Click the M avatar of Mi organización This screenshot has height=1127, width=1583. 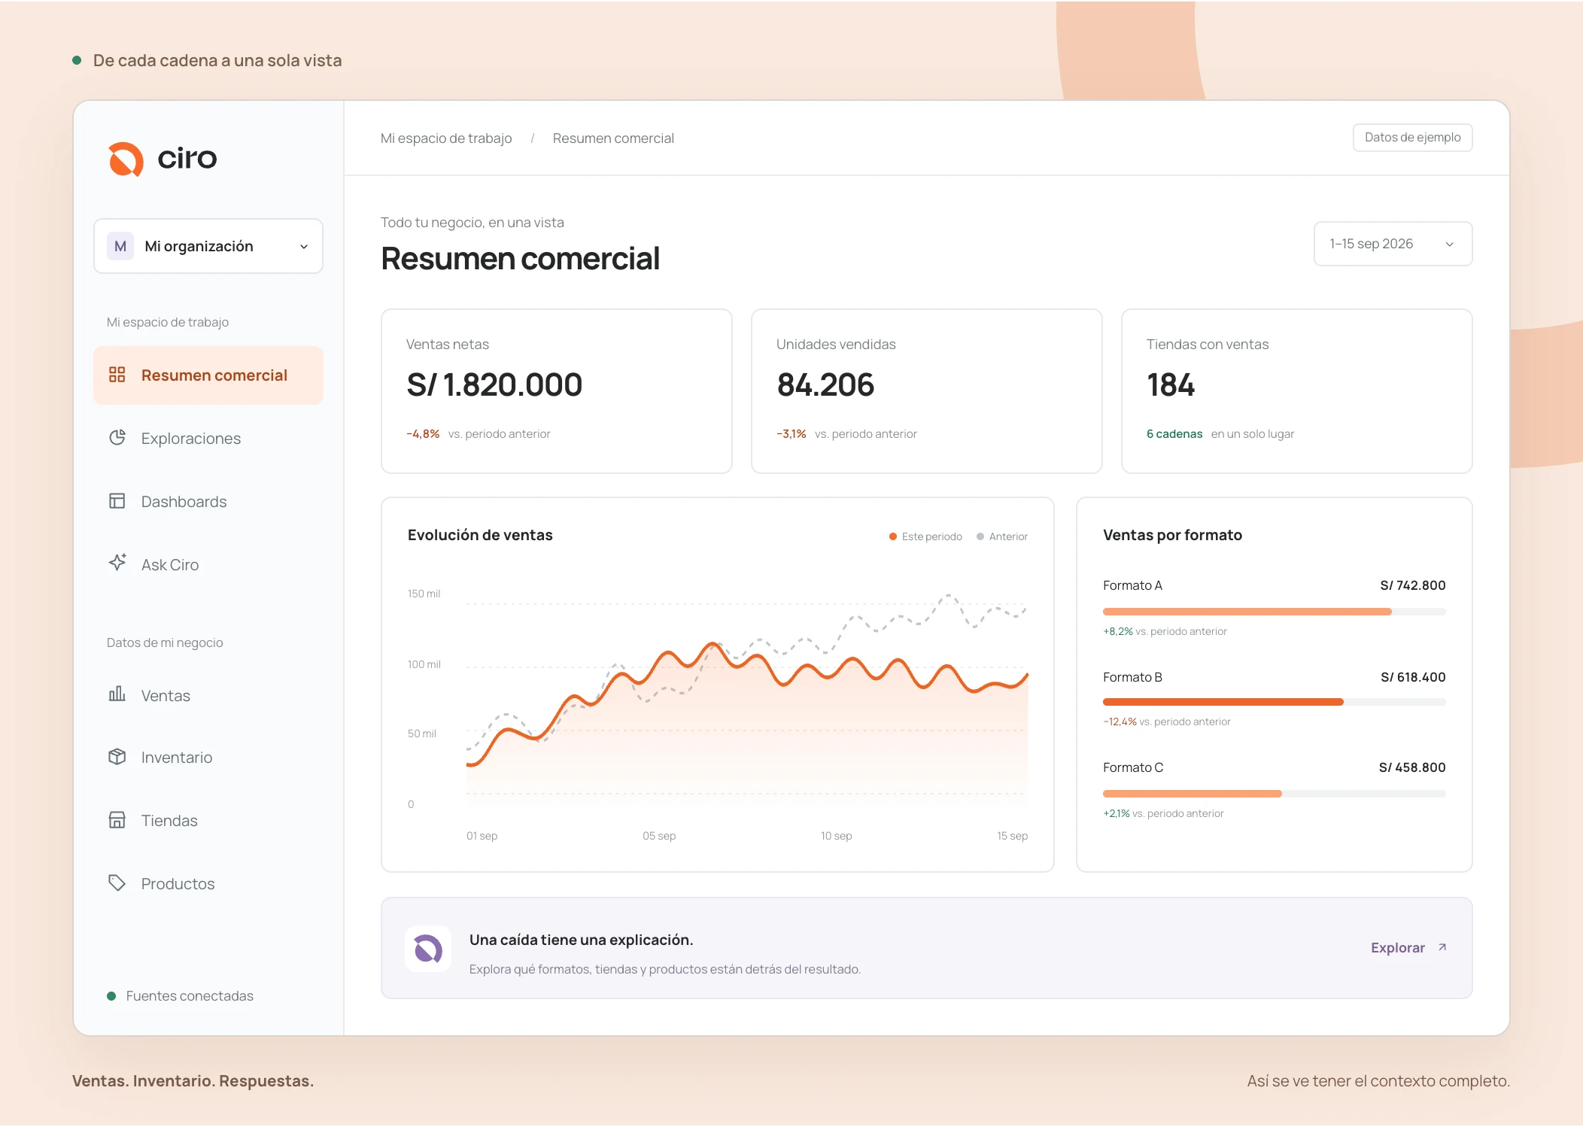(120, 246)
